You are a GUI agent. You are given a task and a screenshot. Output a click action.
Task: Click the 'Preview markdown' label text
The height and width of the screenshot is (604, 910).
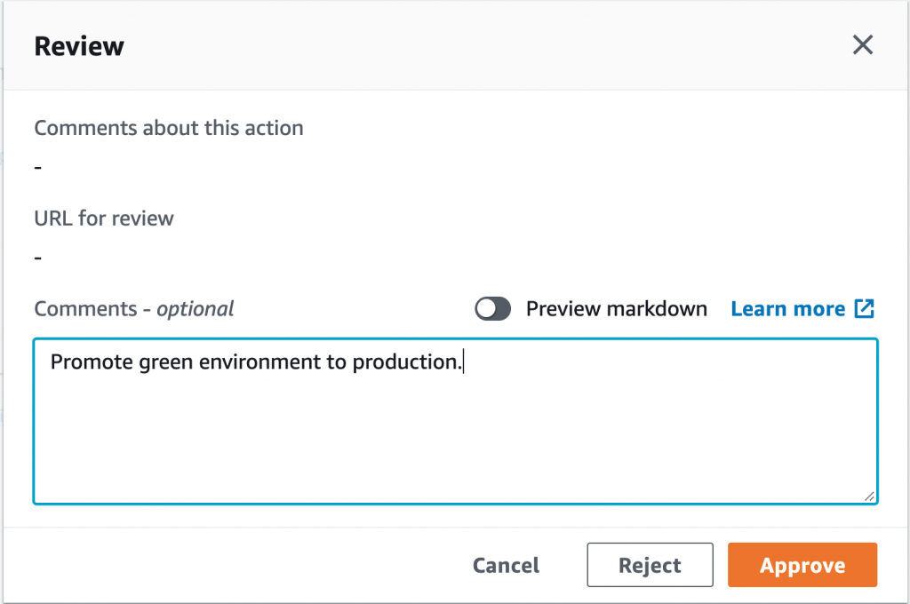(x=616, y=309)
